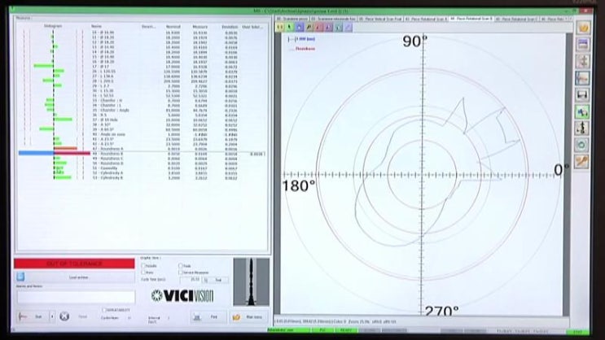Click the Cycle Time value field
Viewport: 605px width, 340px height.
tap(191, 280)
